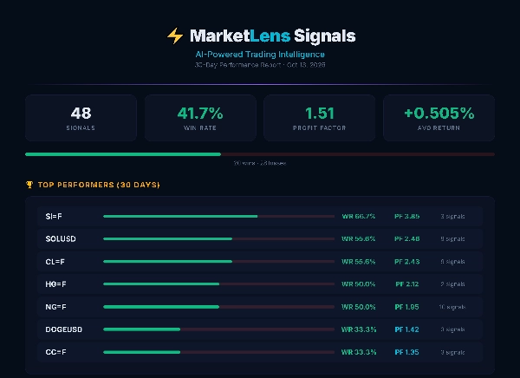The height and width of the screenshot is (378, 520).
Task: Click WR 33.3% in the CC=F row
Action: click(359, 352)
